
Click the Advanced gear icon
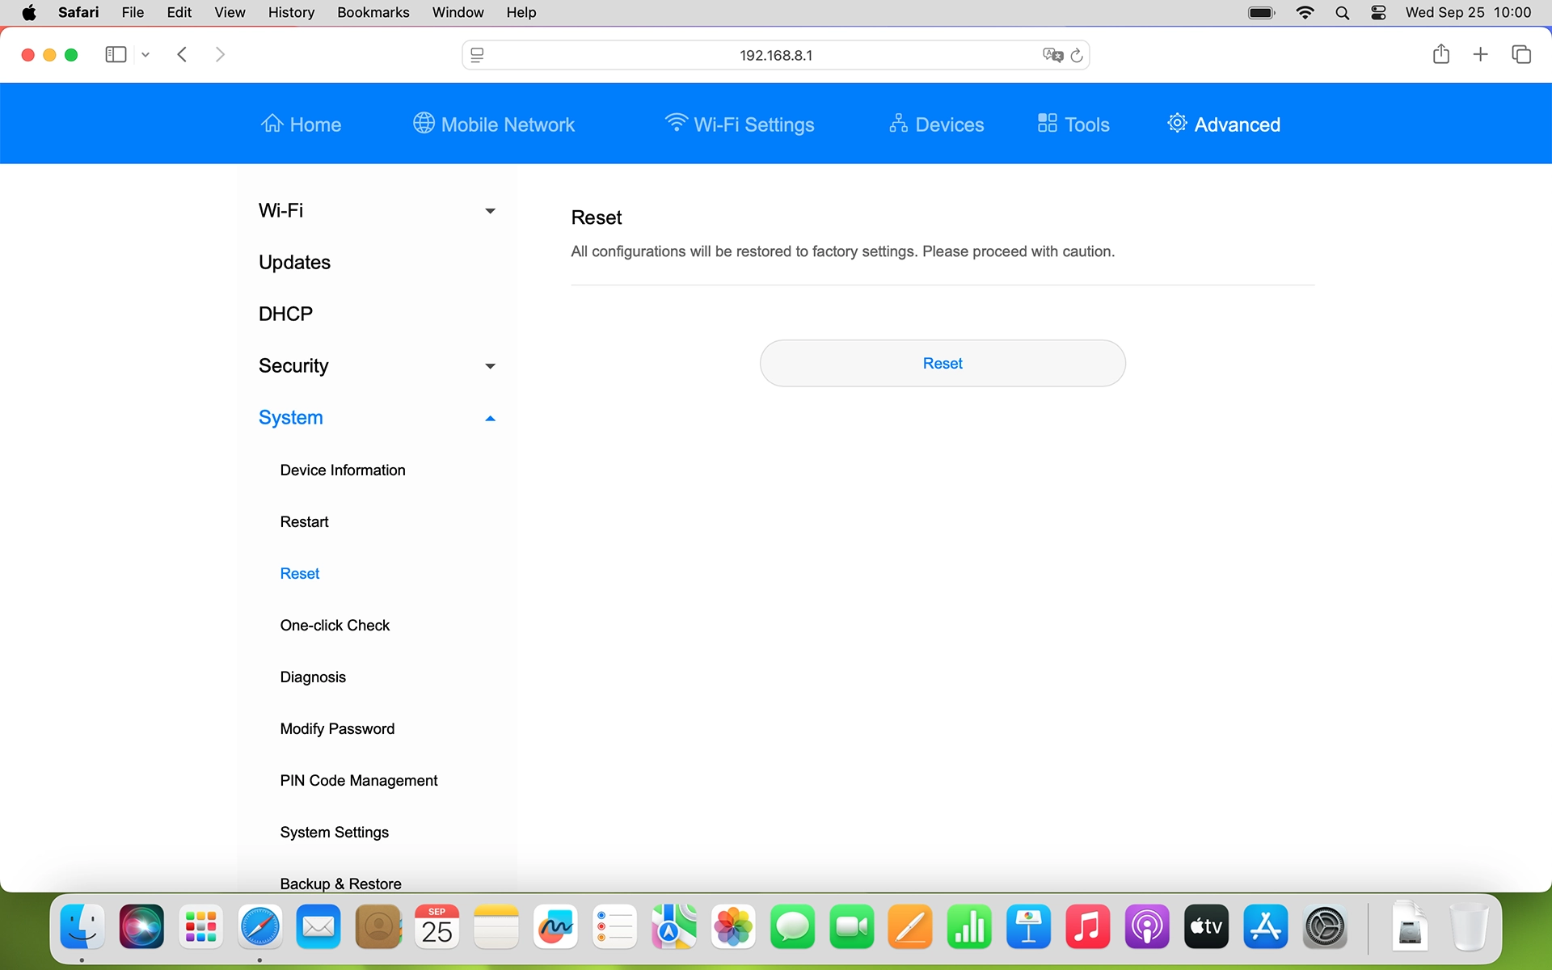point(1177,123)
